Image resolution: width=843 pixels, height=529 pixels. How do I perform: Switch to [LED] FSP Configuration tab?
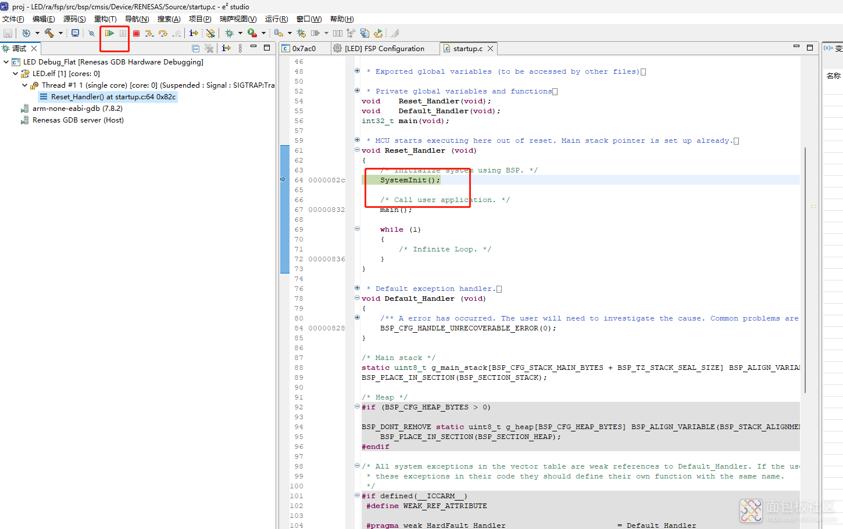click(384, 49)
